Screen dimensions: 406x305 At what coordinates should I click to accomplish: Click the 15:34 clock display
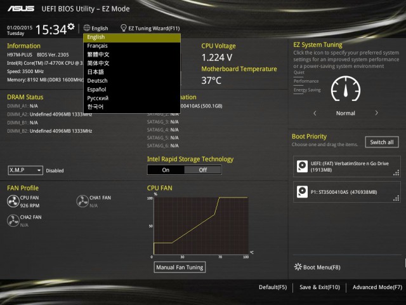tap(51, 29)
